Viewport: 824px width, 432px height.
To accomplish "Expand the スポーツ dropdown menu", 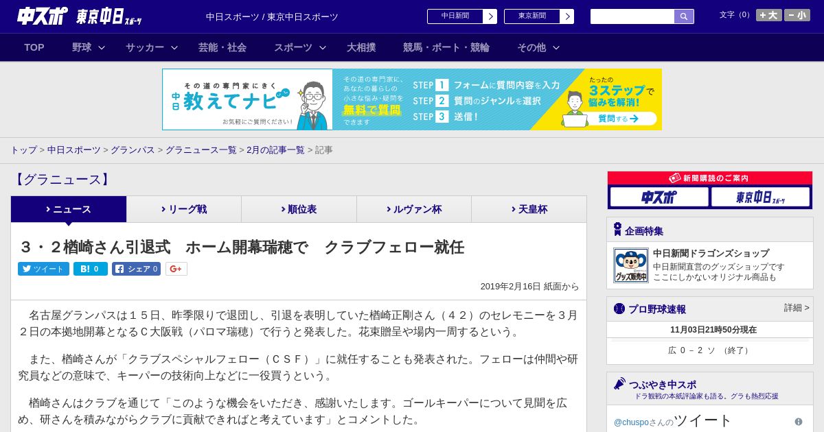I will tap(300, 47).
